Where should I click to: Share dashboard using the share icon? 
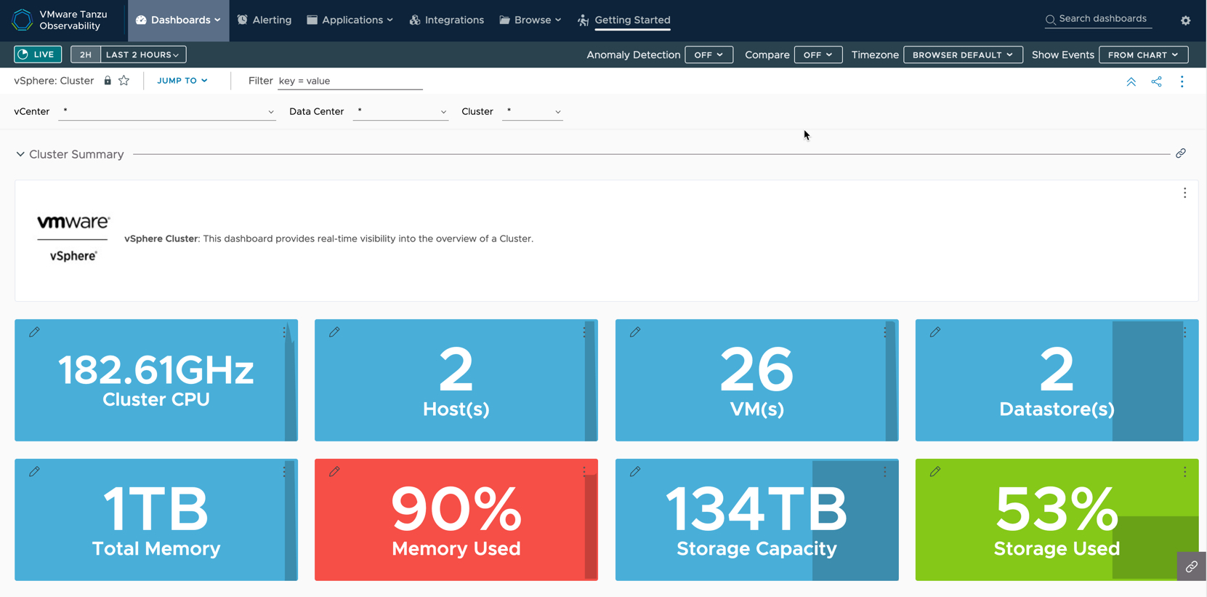(x=1156, y=81)
